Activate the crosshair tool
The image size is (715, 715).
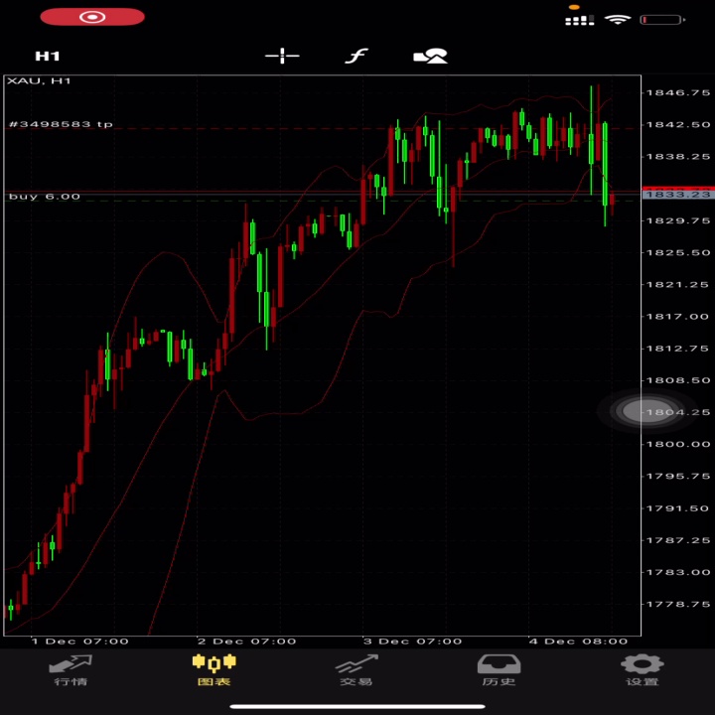pos(282,56)
